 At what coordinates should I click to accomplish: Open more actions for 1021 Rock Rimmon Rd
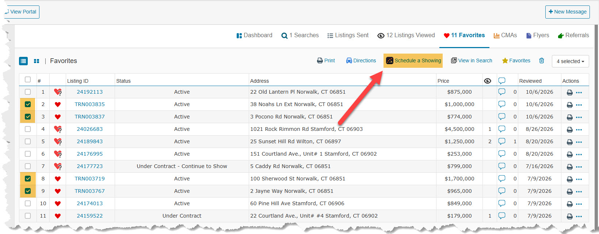click(579, 130)
